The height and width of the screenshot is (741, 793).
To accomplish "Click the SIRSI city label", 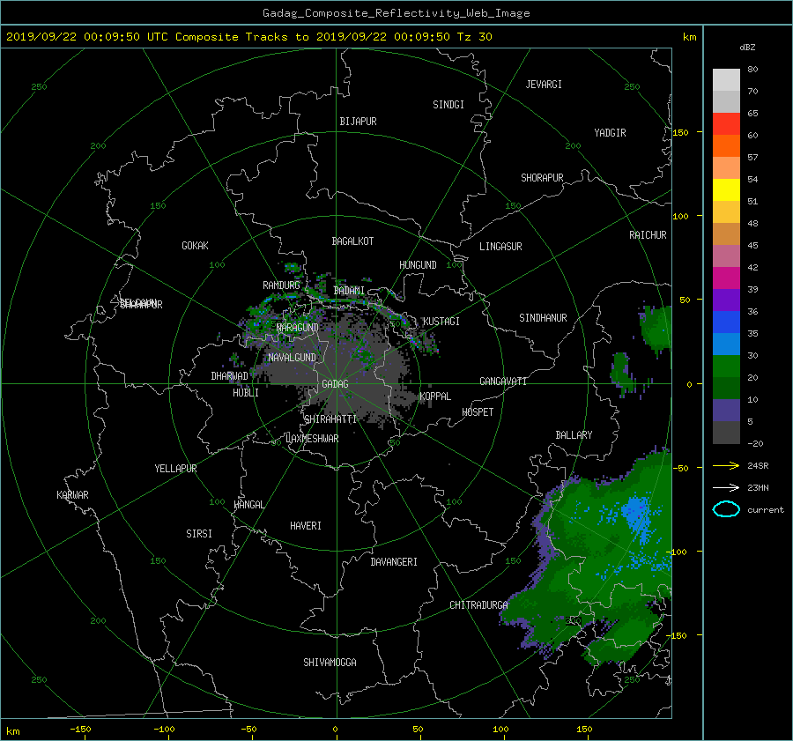I will click(199, 534).
